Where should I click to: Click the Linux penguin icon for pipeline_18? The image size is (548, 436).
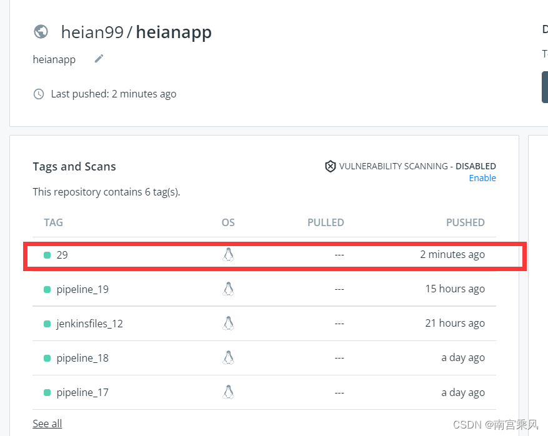click(x=228, y=358)
